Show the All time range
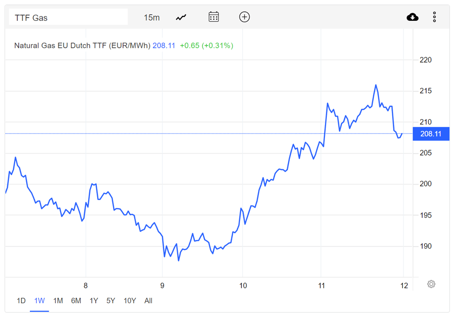This screenshot has height=319, width=452. click(148, 301)
